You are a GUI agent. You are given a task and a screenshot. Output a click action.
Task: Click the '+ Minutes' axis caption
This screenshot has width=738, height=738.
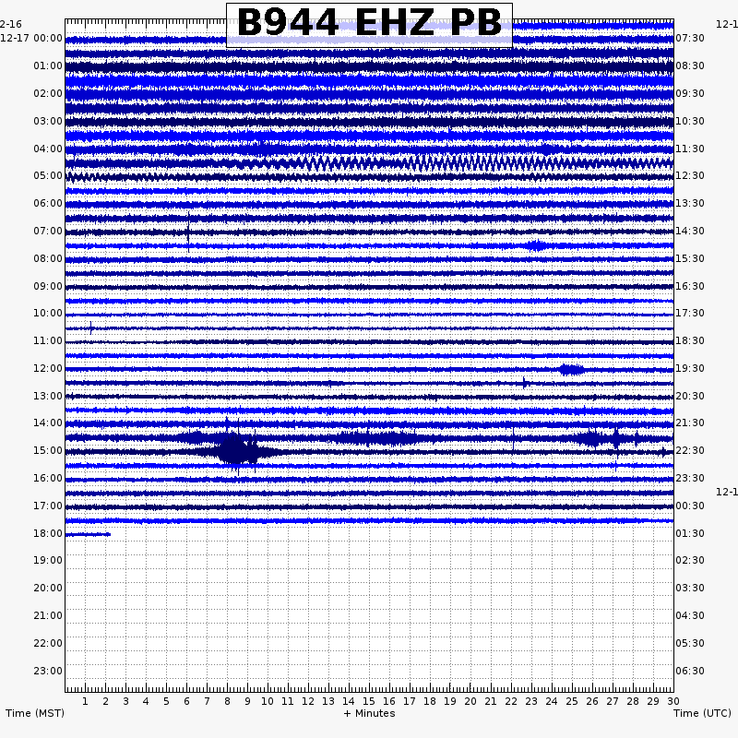370,713
